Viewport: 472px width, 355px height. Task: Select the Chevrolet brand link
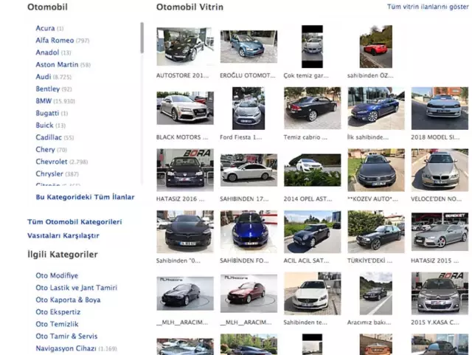click(52, 162)
